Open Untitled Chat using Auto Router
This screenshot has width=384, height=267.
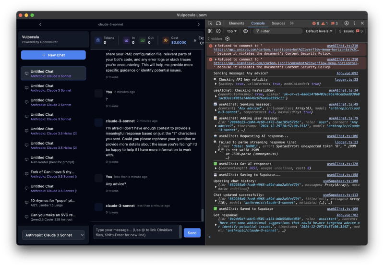point(53,160)
